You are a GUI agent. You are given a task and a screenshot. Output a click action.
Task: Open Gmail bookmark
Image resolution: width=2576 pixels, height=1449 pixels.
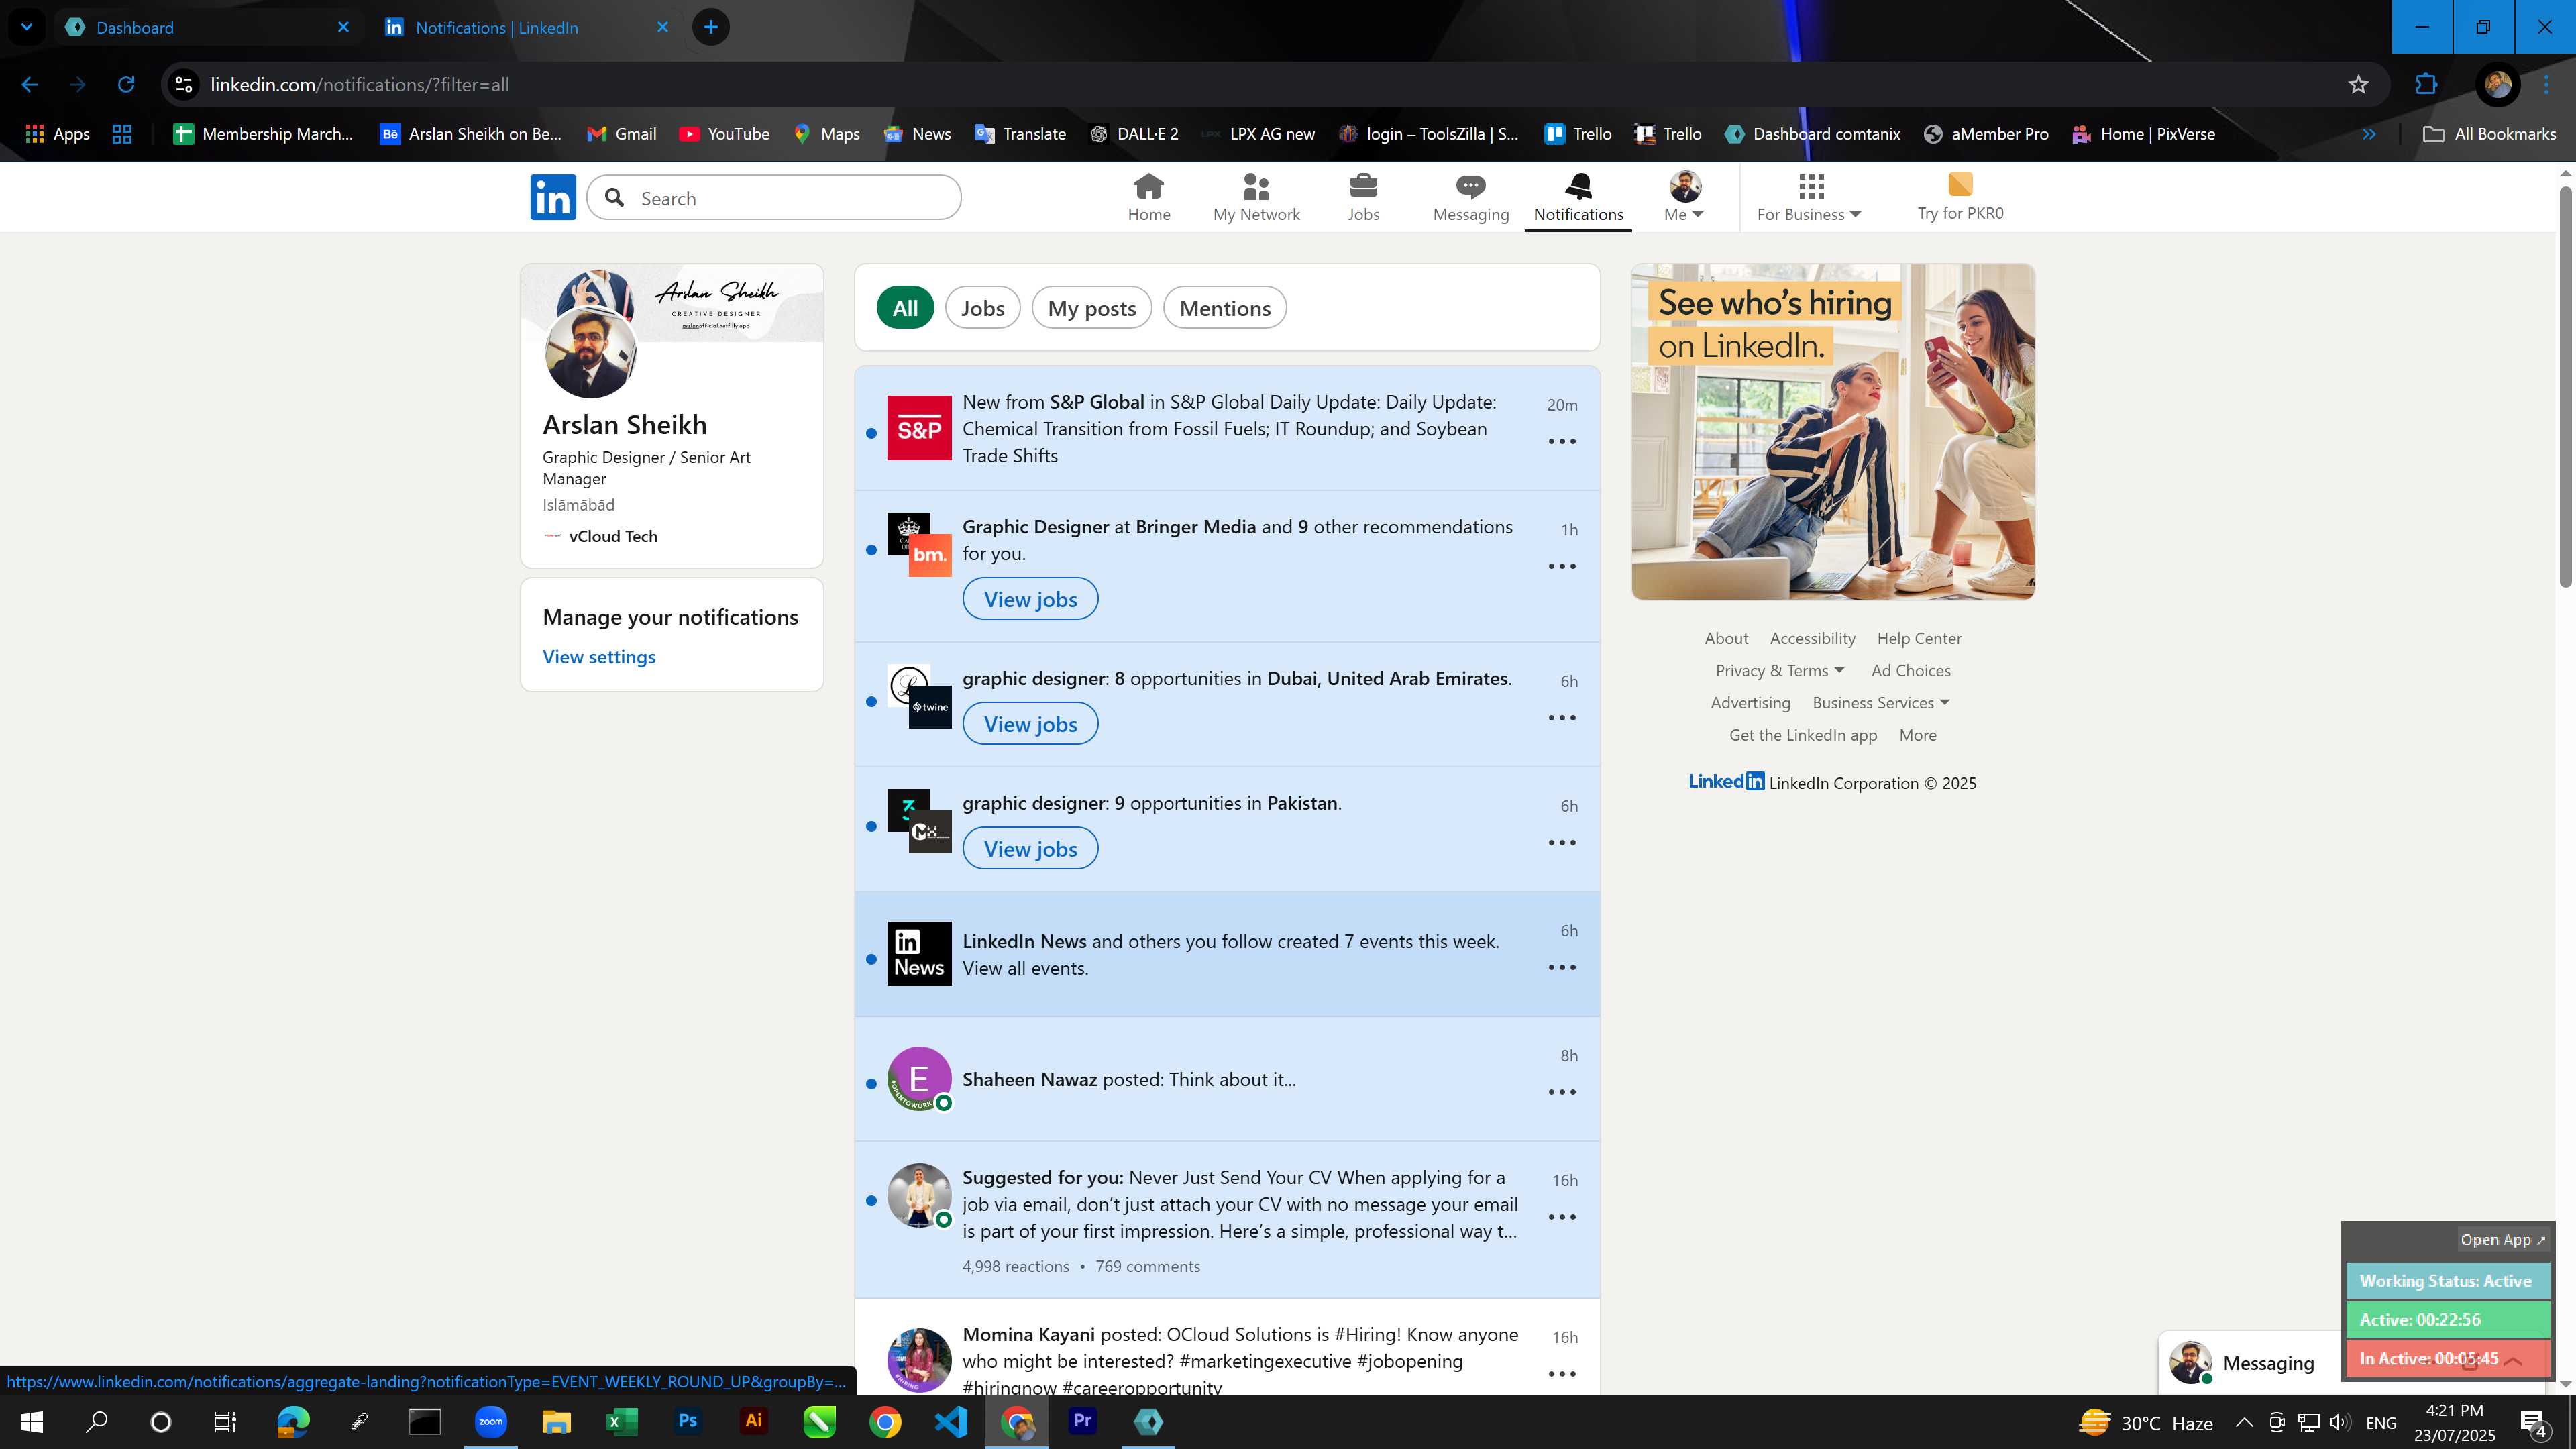click(x=622, y=134)
